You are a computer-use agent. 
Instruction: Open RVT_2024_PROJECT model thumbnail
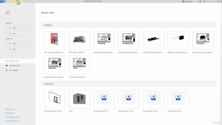pos(79,41)
